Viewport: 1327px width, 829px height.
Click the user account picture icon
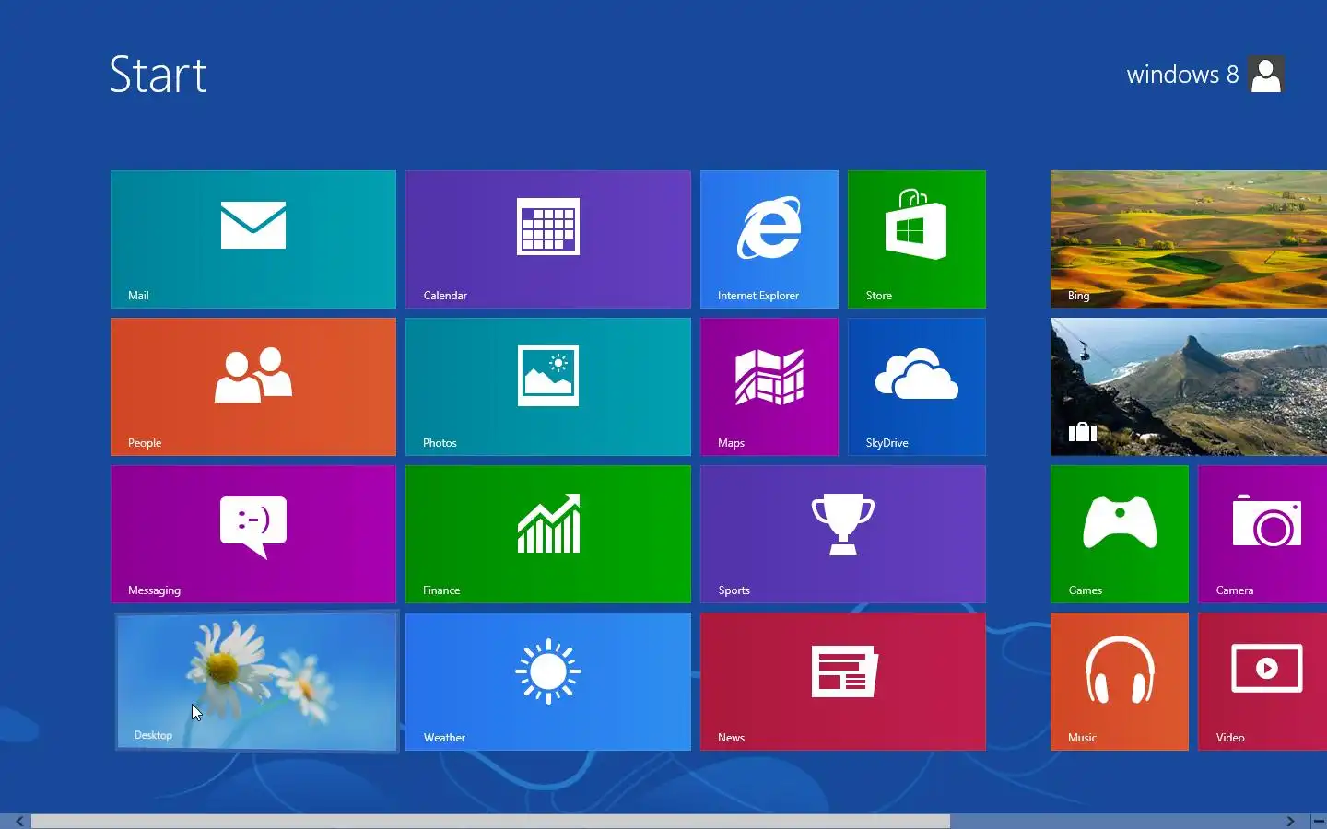[x=1266, y=75]
